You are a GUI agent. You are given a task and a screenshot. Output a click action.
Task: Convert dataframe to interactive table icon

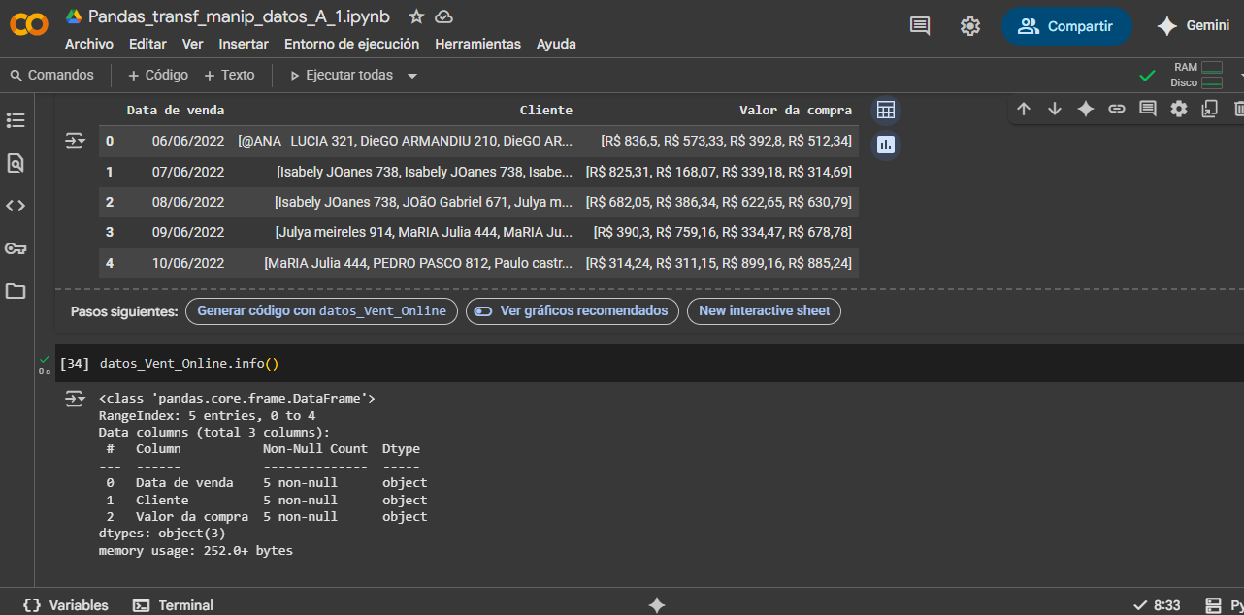click(885, 111)
